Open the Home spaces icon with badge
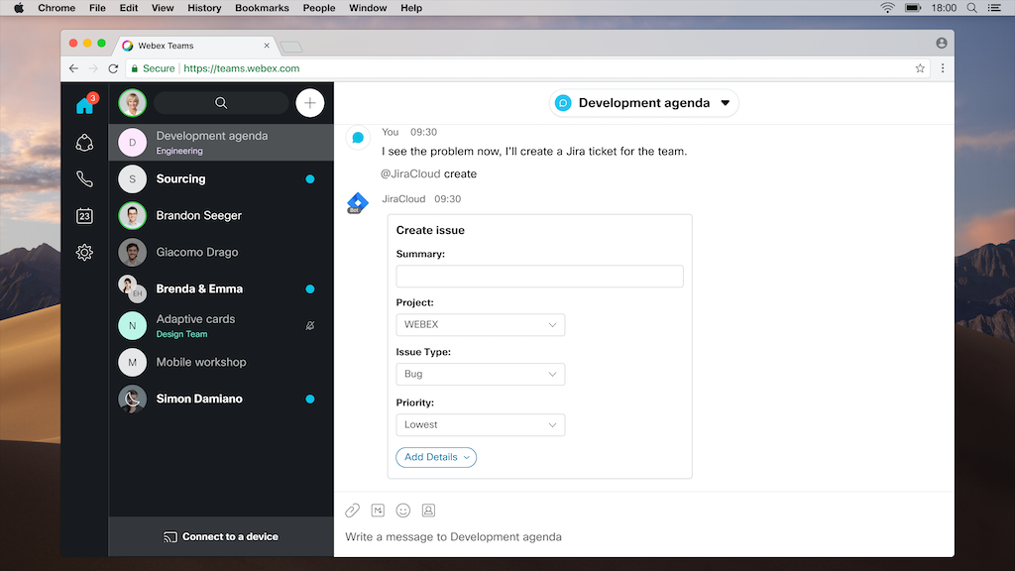 point(85,103)
